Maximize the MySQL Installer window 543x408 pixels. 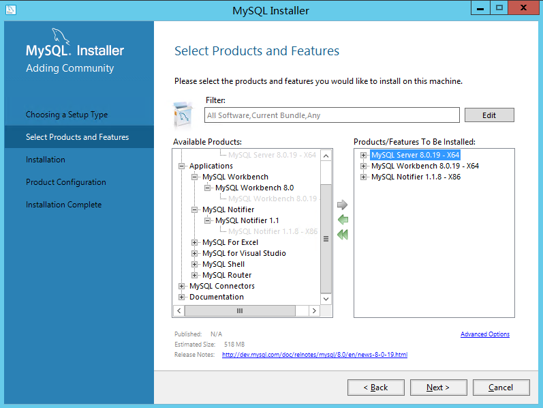pyautogui.click(x=499, y=8)
